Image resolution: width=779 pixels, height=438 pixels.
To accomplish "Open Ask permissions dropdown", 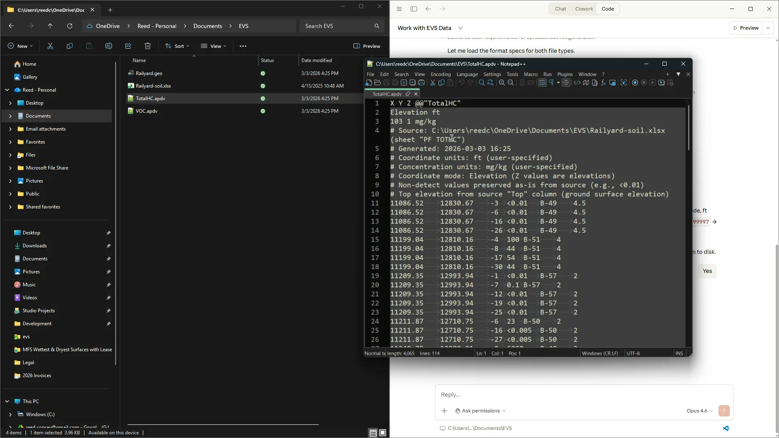I will [480, 411].
